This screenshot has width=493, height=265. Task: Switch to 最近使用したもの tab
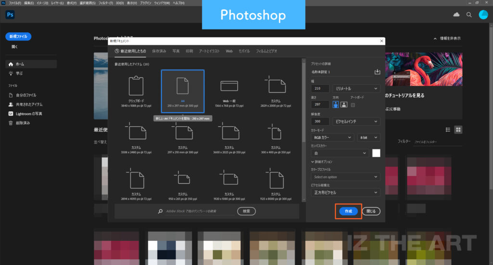point(130,51)
